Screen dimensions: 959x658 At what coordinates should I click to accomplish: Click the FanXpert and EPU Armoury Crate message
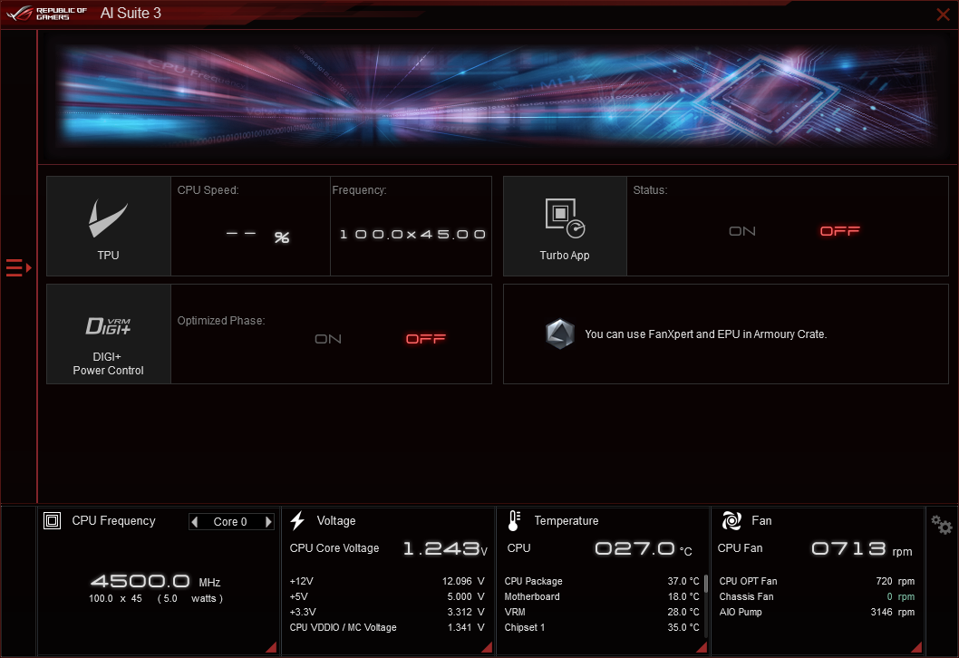pyautogui.click(x=706, y=334)
